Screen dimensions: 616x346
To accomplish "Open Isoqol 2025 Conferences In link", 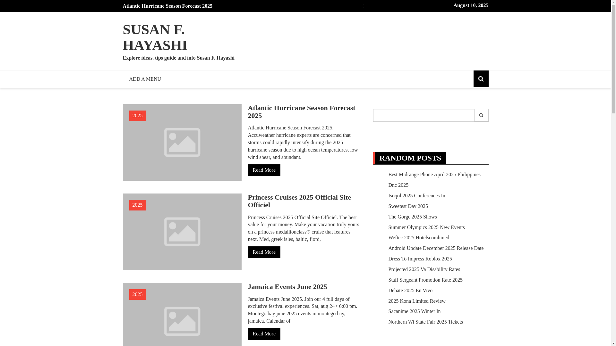I will tap(416, 196).
